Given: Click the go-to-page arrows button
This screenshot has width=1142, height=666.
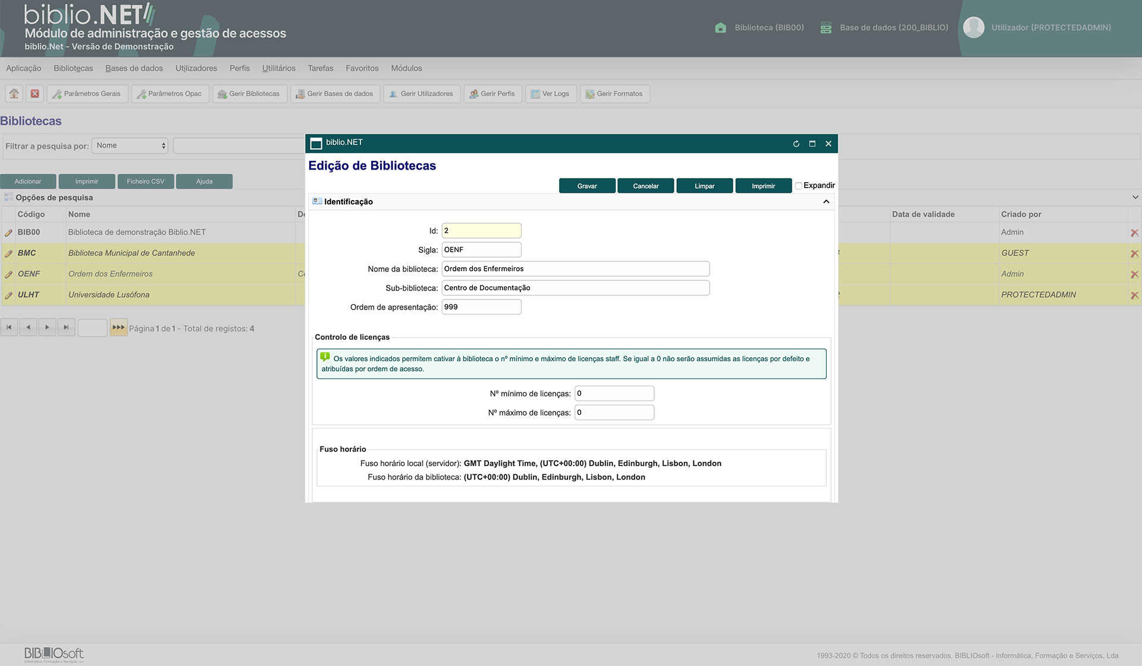Looking at the screenshot, I should click(x=118, y=327).
